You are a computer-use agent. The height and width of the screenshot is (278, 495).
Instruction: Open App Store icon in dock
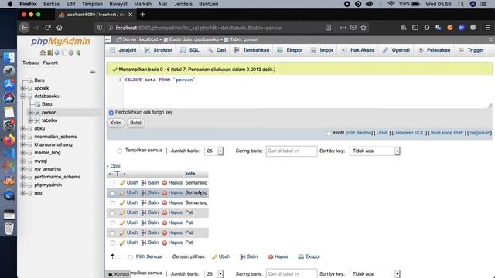pos(9,84)
